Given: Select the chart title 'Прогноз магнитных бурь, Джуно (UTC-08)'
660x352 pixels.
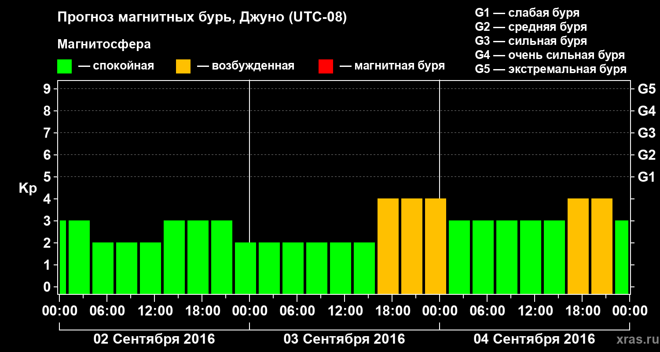Looking at the screenshot, I should point(202,18).
